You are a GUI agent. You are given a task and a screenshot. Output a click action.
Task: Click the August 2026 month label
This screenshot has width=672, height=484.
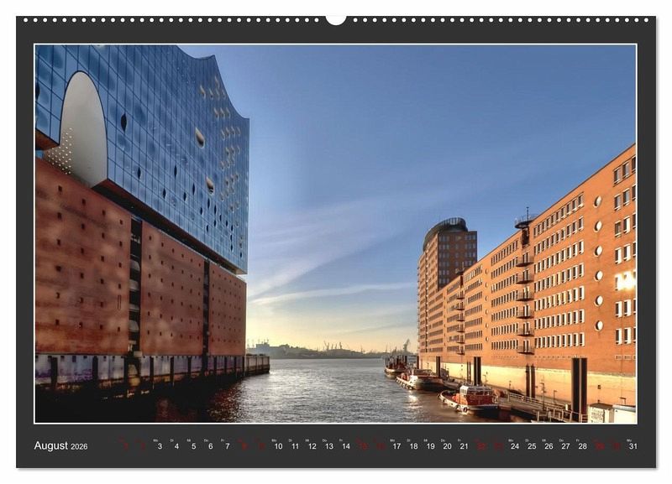tap(60, 445)
